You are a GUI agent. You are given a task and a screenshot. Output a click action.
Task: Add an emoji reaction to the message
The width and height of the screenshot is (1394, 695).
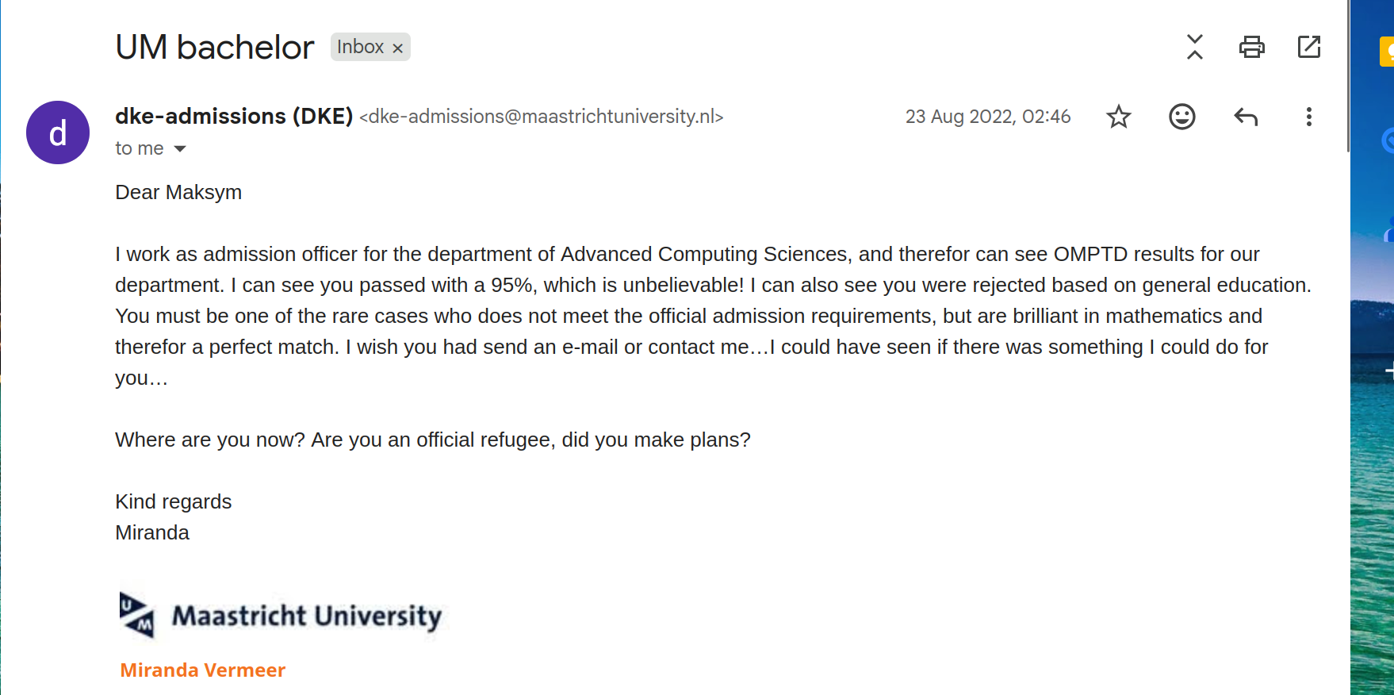point(1181,117)
